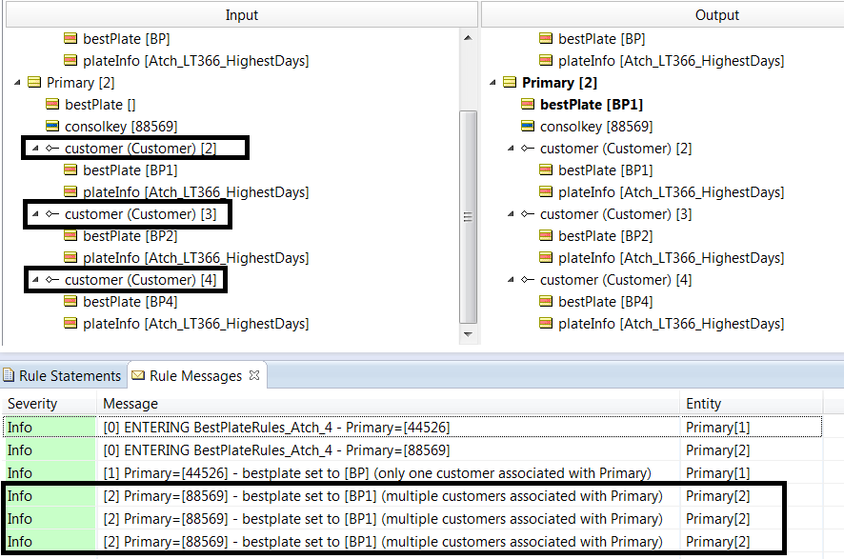Click the consolkey [88569] icon in Output
Image resolution: width=844 pixels, height=559 pixels.
pos(528,127)
